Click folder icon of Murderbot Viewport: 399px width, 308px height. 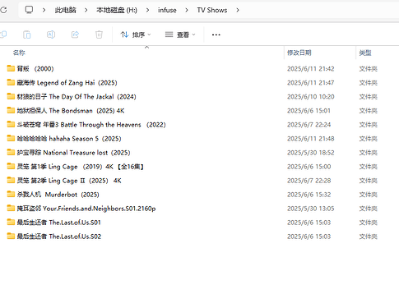[x=11, y=194]
